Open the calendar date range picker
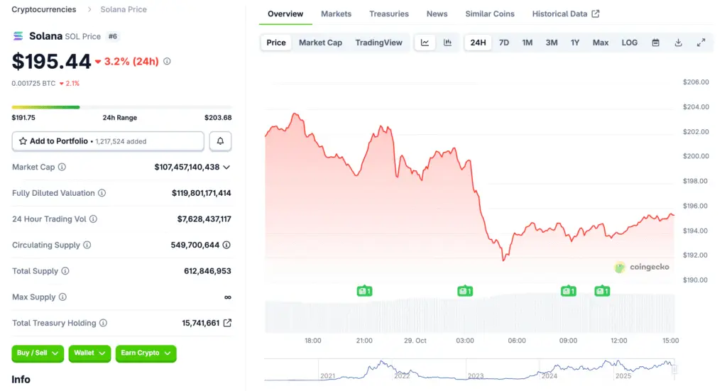The width and height of the screenshot is (727, 391). pos(656,43)
